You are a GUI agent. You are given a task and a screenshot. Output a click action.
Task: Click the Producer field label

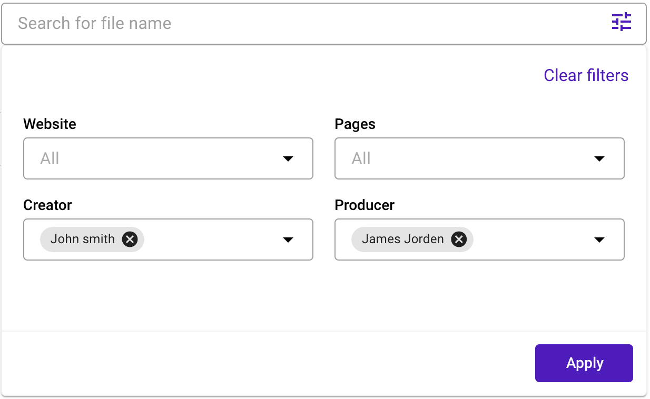click(365, 205)
